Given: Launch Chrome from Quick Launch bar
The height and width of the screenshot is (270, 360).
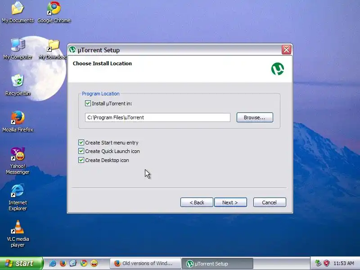Looking at the screenshot, I should (x=84, y=263).
